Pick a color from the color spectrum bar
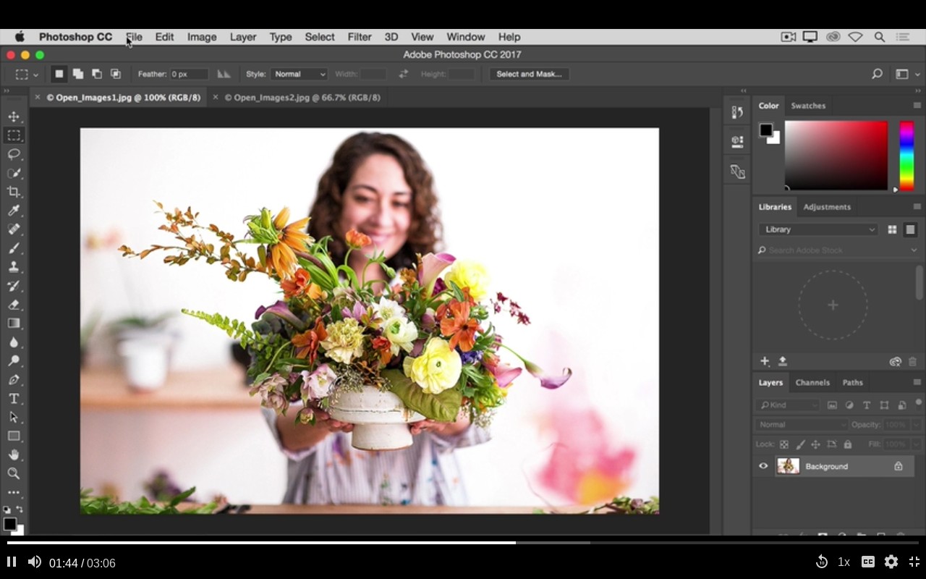This screenshot has width=926, height=579. coord(906,156)
